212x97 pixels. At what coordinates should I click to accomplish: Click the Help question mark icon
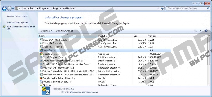pos(206,31)
